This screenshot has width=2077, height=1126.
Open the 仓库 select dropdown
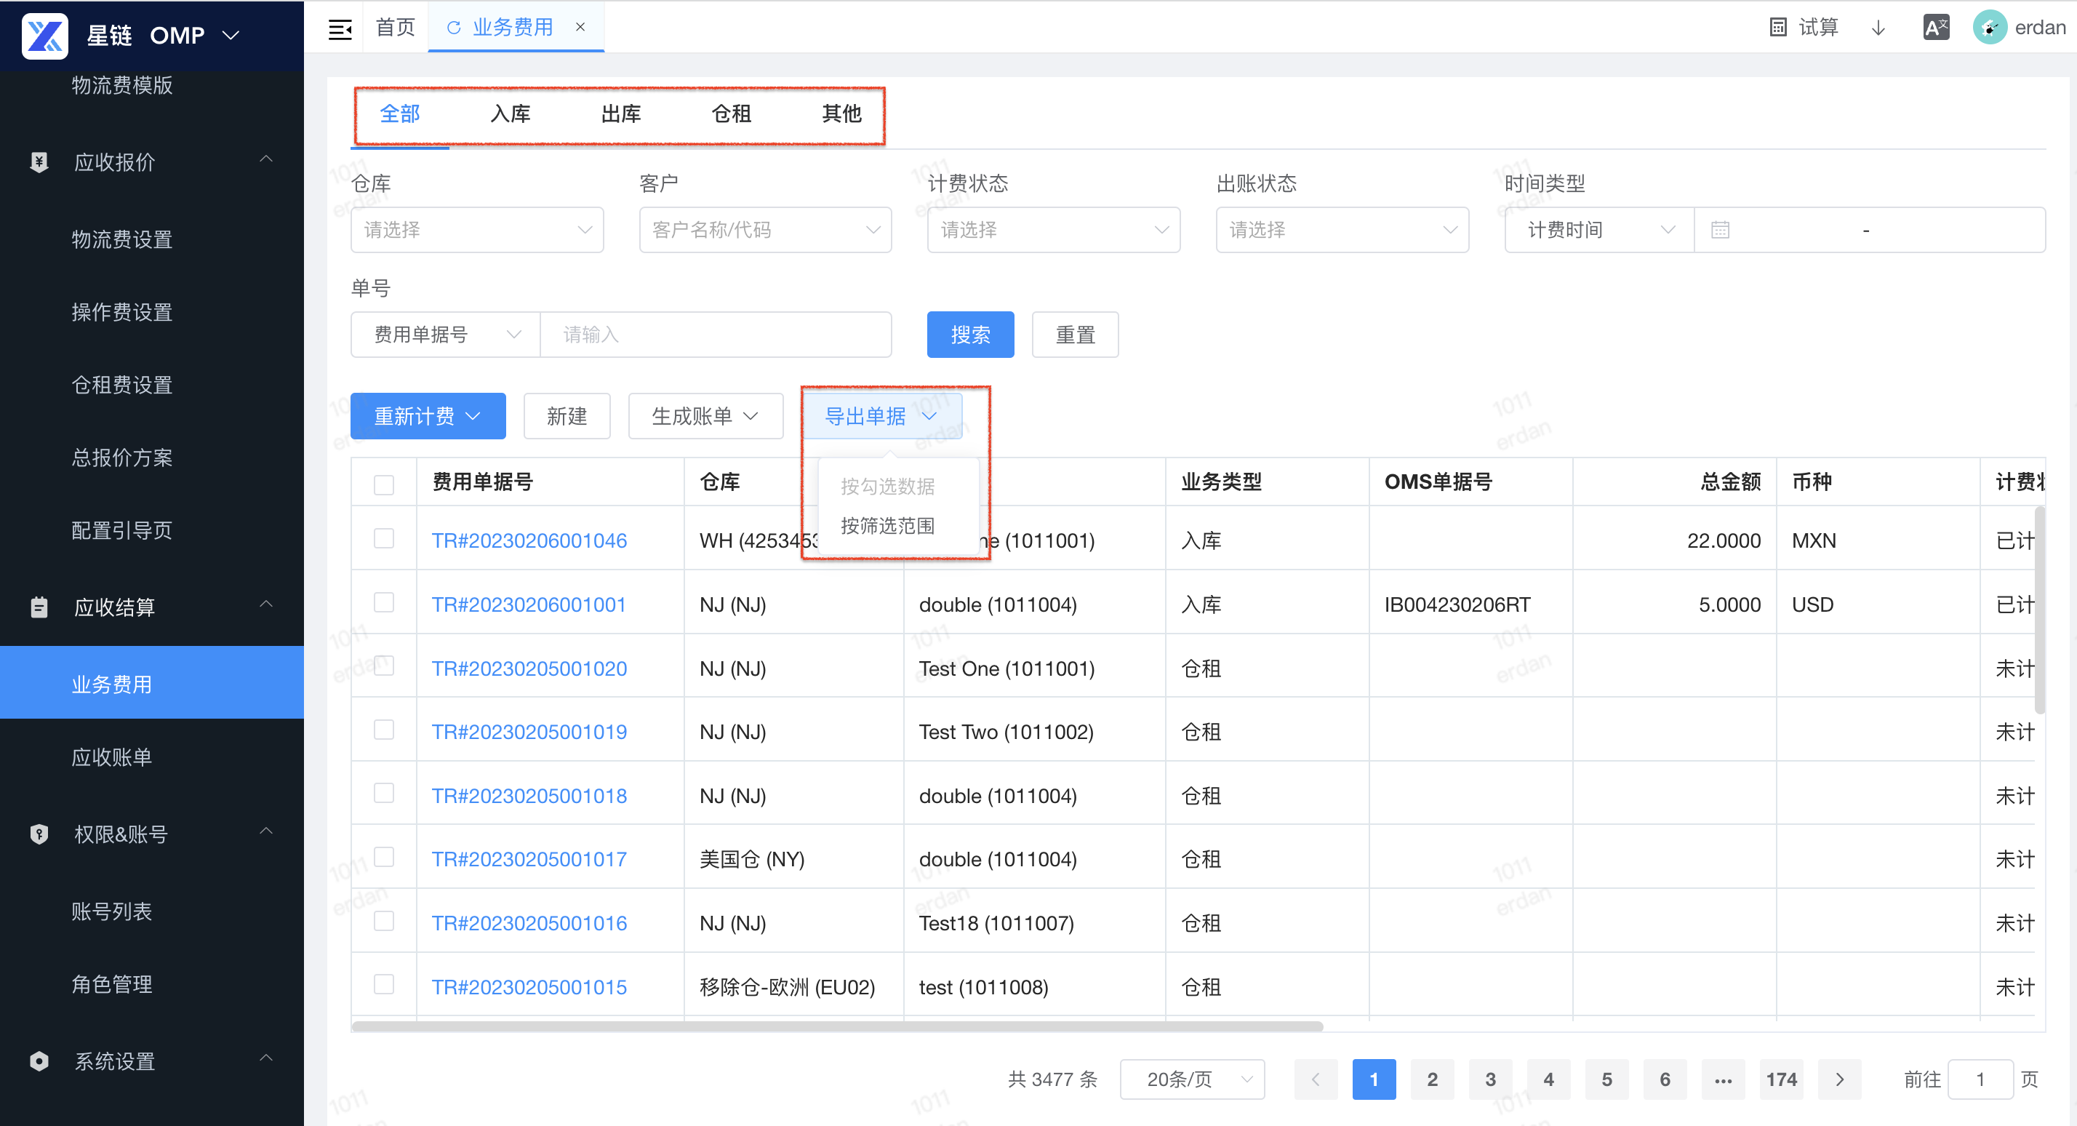click(x=476, y=230)
